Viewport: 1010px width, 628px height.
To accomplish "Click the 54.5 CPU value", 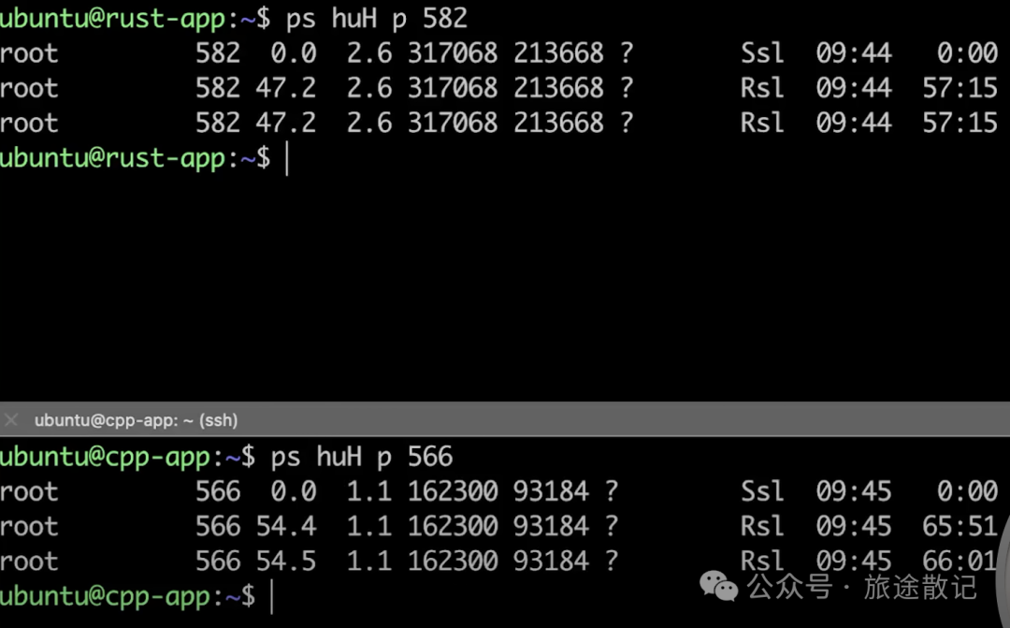I will point(286,562).
